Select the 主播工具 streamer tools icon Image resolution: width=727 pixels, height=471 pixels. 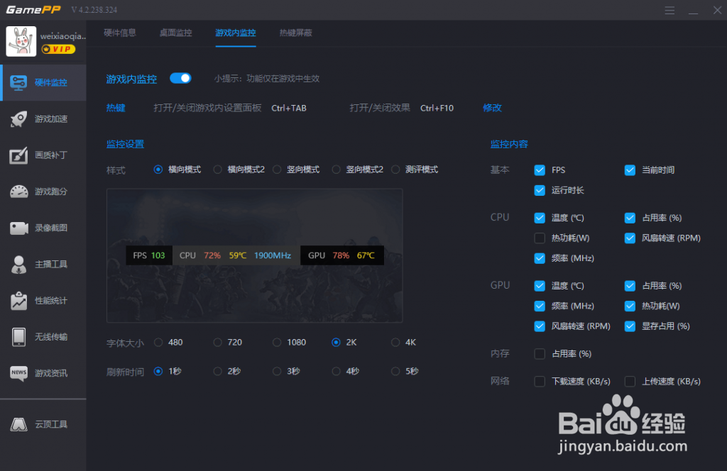[43, 263]
